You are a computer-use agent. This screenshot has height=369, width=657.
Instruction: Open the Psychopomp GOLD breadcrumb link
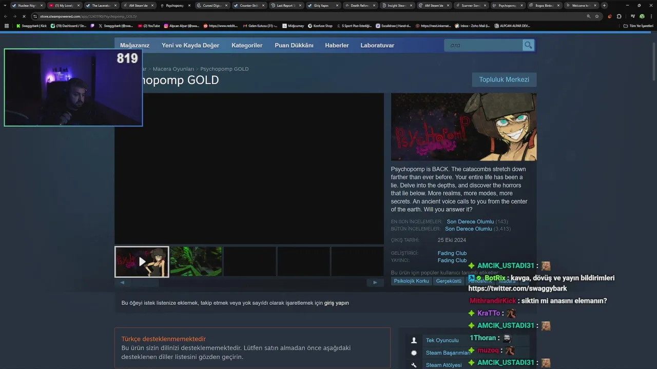[x=224, y=69]
